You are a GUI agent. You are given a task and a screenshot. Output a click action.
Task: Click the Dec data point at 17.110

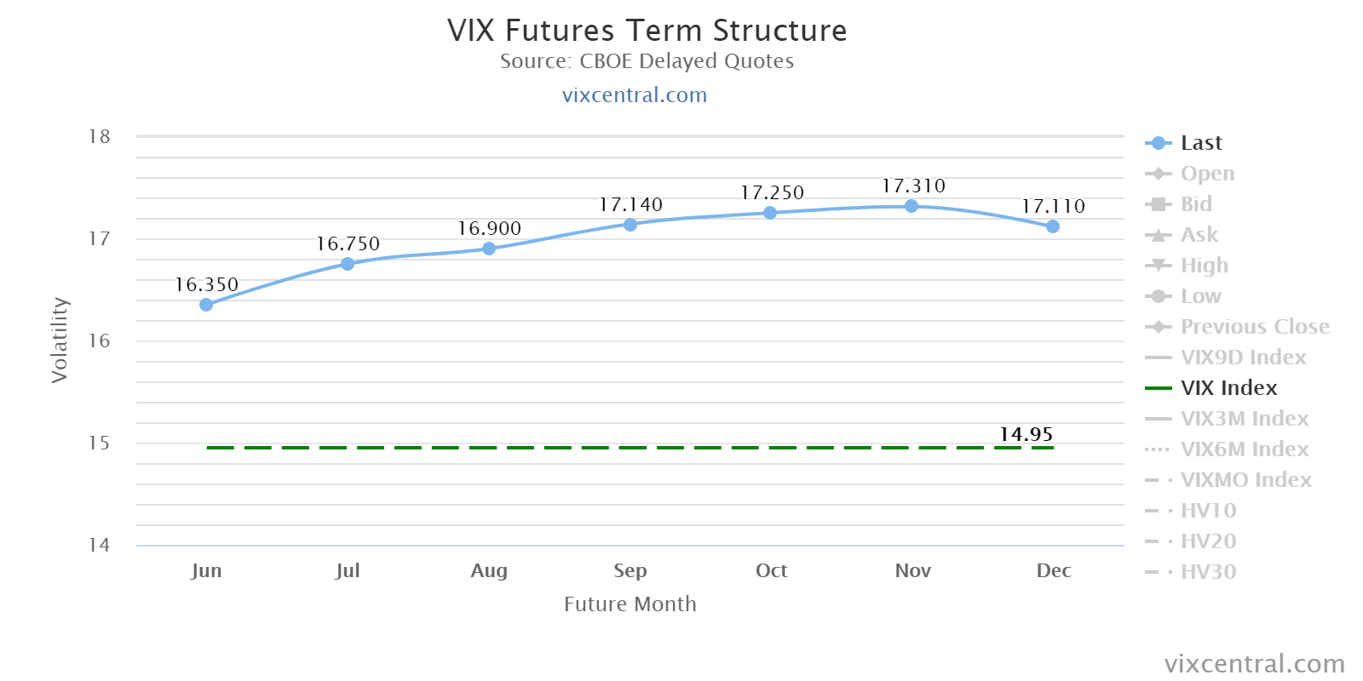(1053, 226)
